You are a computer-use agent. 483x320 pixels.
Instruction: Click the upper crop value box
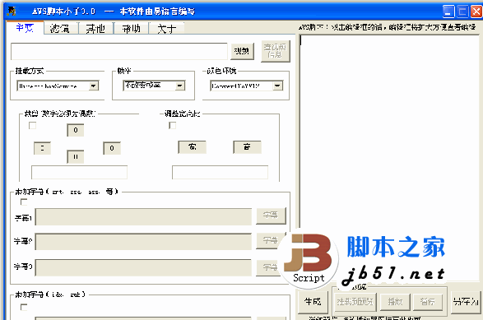pyautogui.click(x=76, y=130)
